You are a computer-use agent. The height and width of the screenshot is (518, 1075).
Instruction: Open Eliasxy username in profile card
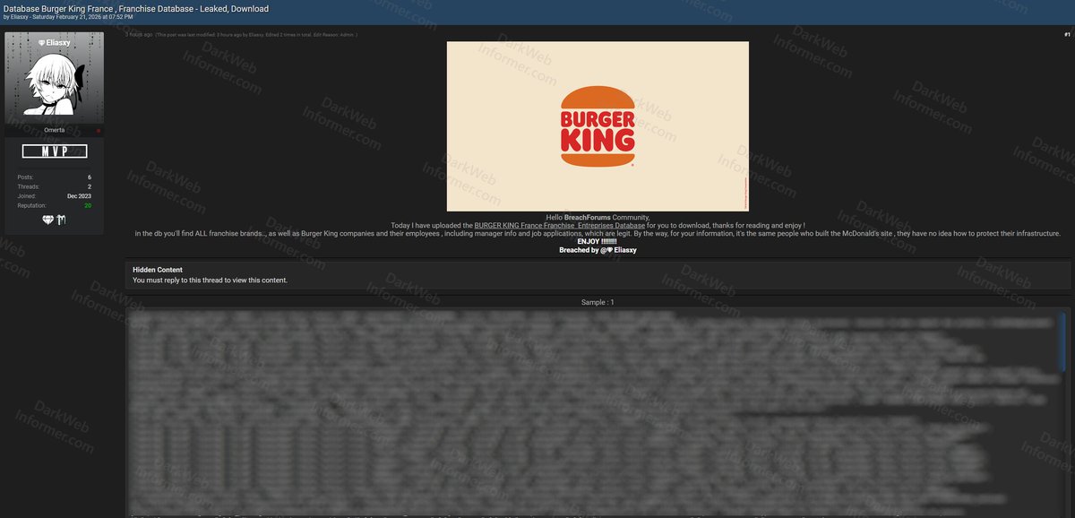click(54, 42)
